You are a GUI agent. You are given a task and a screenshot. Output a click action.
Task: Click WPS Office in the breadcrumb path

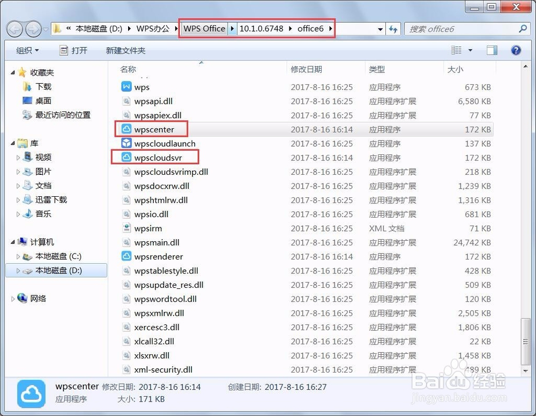(x=204, y=29)
